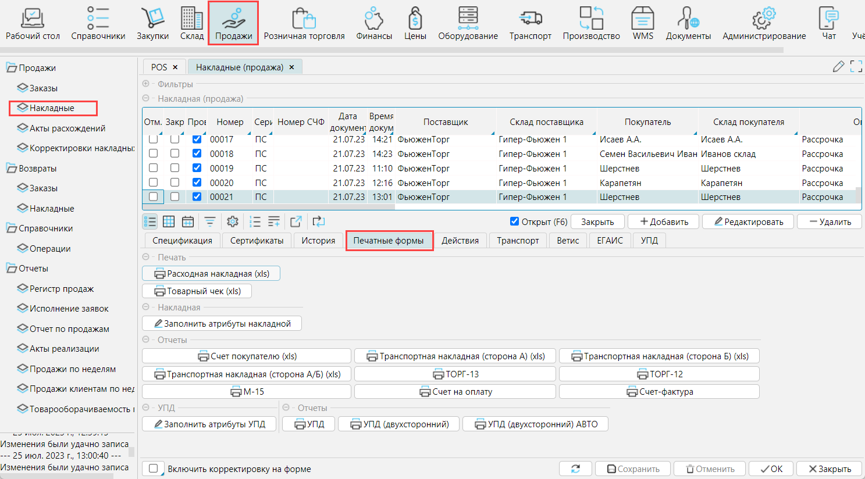
Task: Switch to grid view icon
Action: [x=169, y=221]
